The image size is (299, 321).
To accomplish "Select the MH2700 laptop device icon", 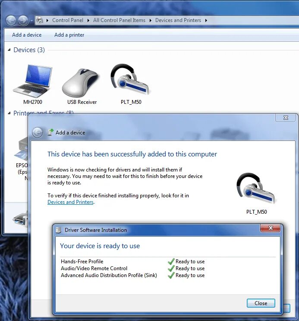I will coord(33,81).
